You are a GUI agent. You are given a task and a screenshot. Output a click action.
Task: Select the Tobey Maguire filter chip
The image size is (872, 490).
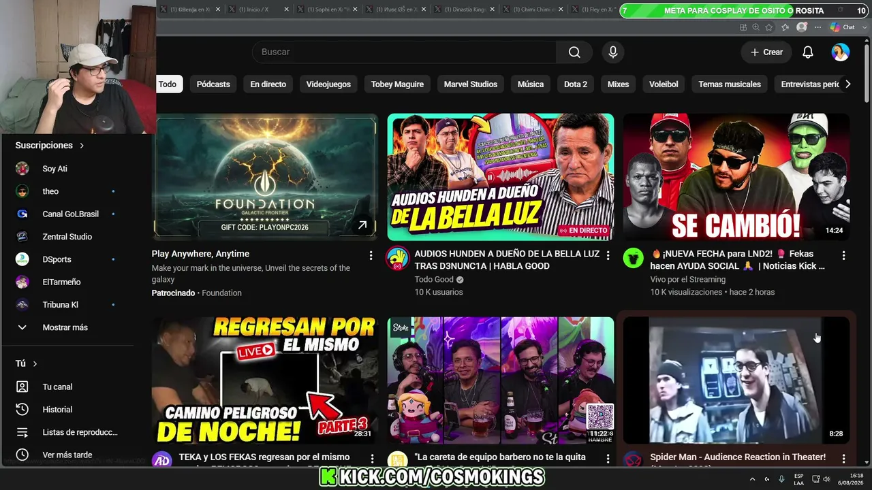(x=397, y=84)
